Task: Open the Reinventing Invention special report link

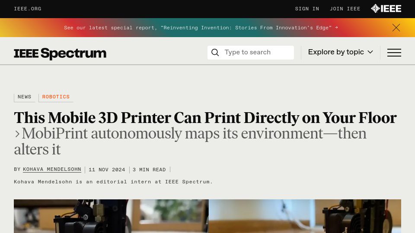Action: click(x=201, y=28)
